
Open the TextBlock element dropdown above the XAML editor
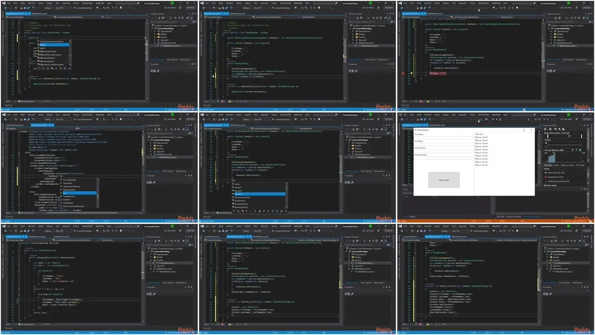click(40, 128)
